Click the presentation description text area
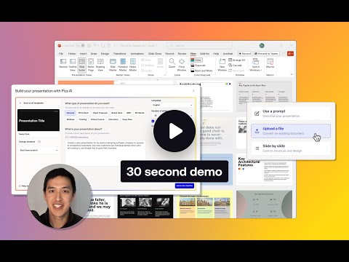Viewport: 349px width, 262px height. pos(105,153)
